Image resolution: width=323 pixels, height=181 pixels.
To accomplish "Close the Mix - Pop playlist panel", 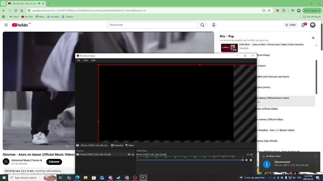I will coord(313,38).
